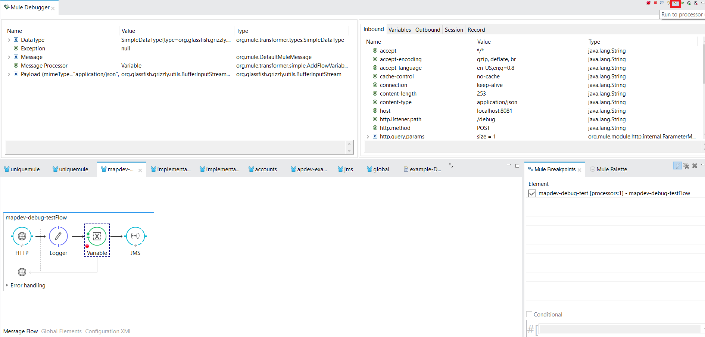Close the Mule Breakpoints tab

(x=580, y=170)
